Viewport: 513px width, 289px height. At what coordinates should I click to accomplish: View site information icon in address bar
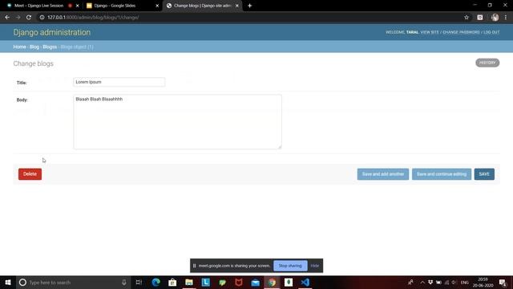42,18
